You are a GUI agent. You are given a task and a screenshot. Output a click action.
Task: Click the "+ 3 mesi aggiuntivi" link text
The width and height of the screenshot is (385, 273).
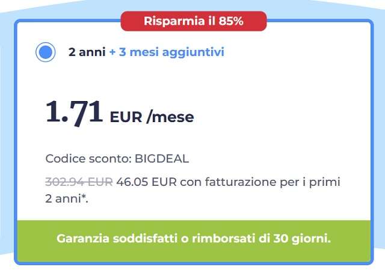coord(167,52)
